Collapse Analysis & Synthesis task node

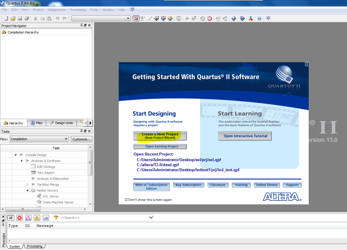21,161
